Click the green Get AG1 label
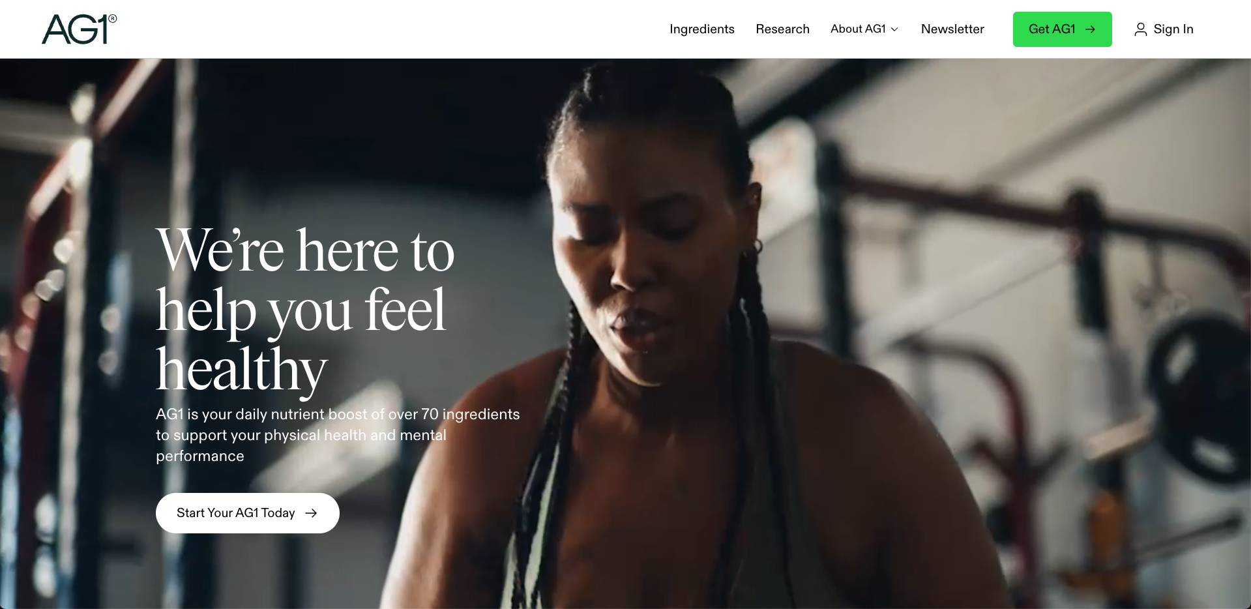1251x609 pixels. [x=1052, y=29]
